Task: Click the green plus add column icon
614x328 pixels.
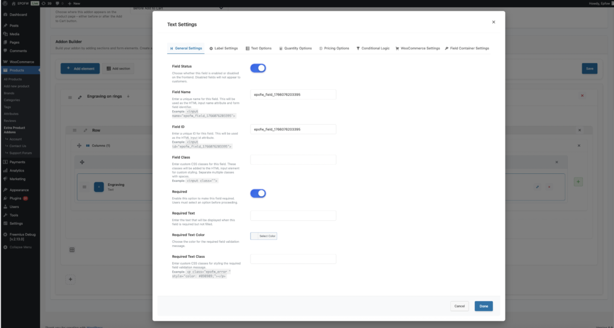Action: click(578, 181)
